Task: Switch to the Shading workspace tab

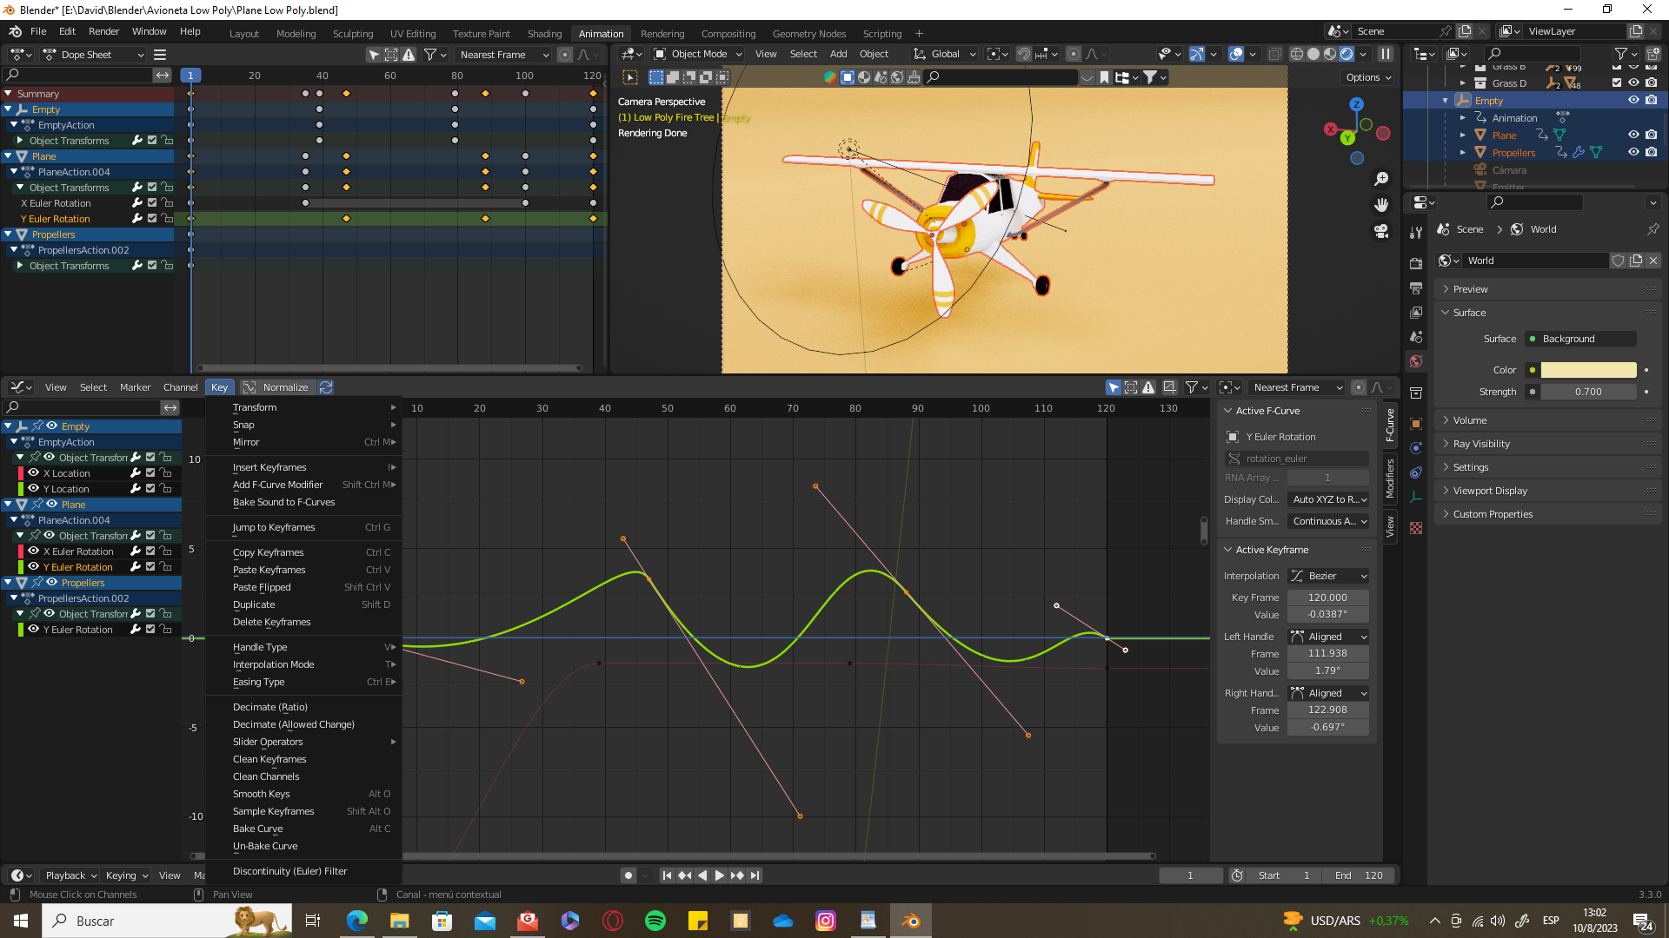Action: pos(544,34)
